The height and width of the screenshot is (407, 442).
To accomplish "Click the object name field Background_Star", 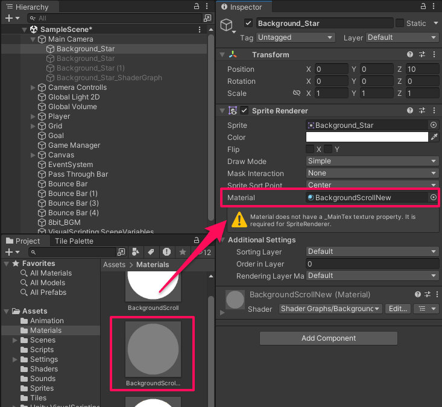I will (324, 23).
